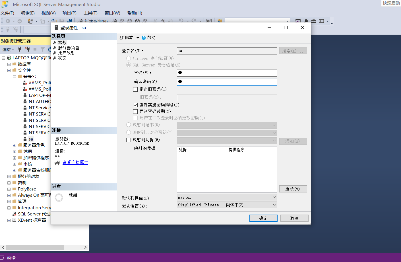Click the Copy toolbar icon
Image resolution: width=401 pixels, height=262 pixels.
click(163, 21)
